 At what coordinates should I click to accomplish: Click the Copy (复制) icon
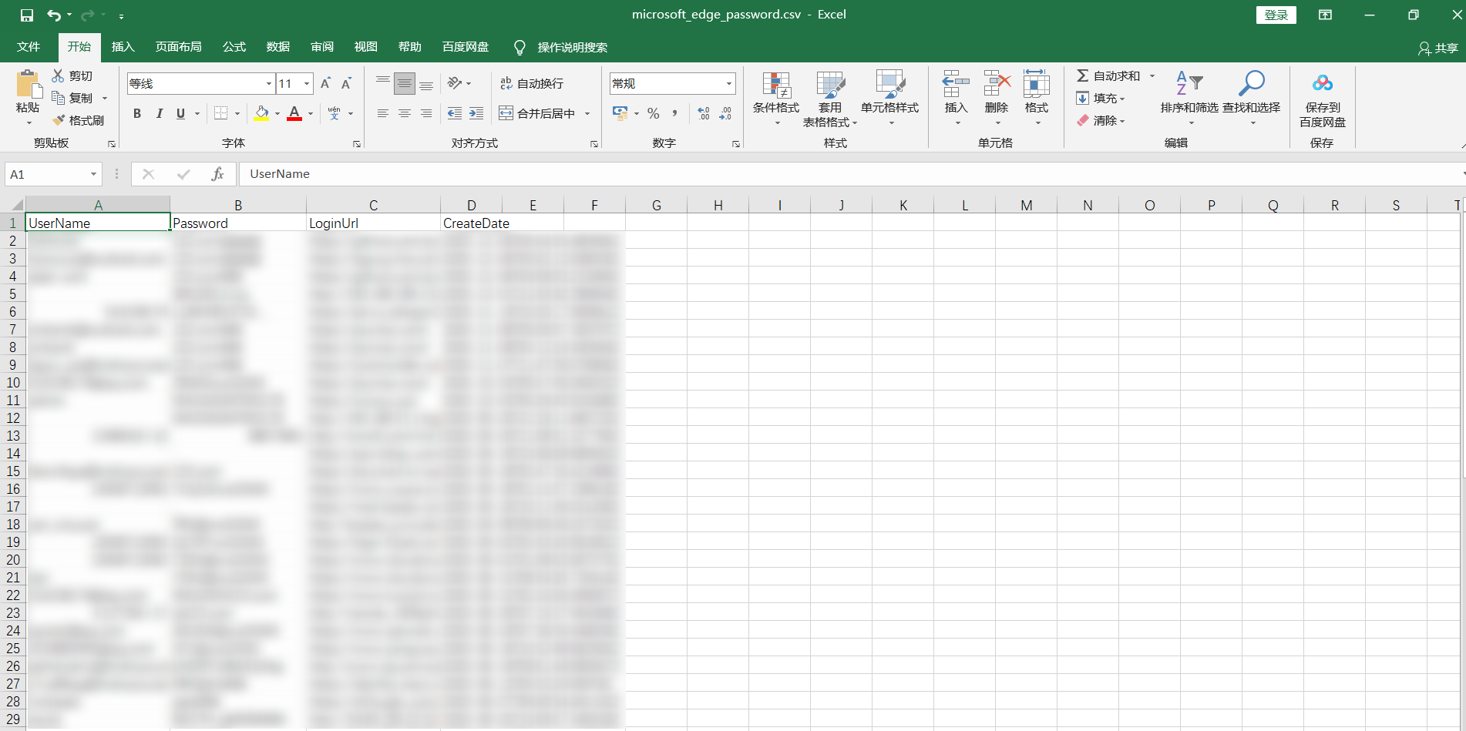[58, 98]
